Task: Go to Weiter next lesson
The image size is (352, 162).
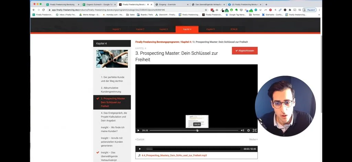Action: pyautogui.click(x=253, y=139)
